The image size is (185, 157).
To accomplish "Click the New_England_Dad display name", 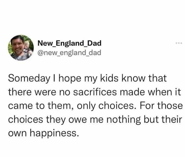I will pyautogui.click(x=70, y=43).
